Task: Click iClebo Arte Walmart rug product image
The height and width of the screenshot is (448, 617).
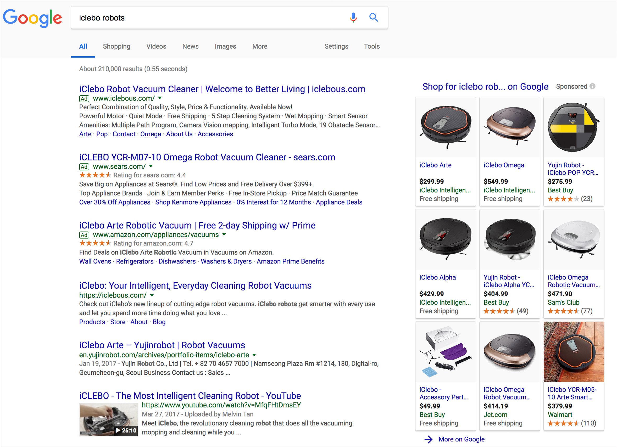Action: pyautogui.click(x=574, y=352)
